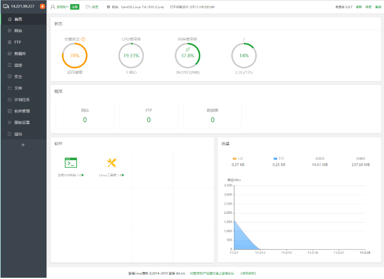Image resolution: width=384 pixels, height=279 pixels.
Task: Click the system gear icon near CentOS
Action: (x=108, y=7)
